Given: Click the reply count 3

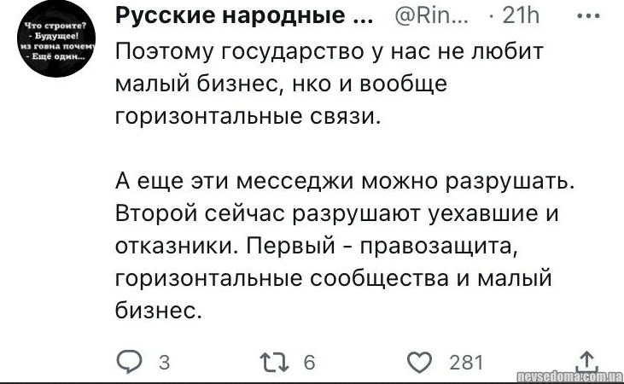Looking at the screenshot, I should [164, 363].
